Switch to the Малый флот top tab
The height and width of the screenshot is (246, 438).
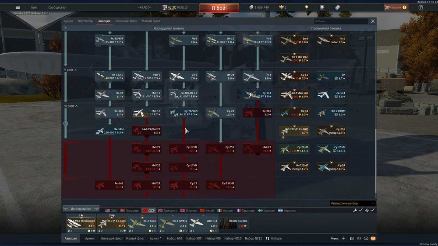click(151, 21)
